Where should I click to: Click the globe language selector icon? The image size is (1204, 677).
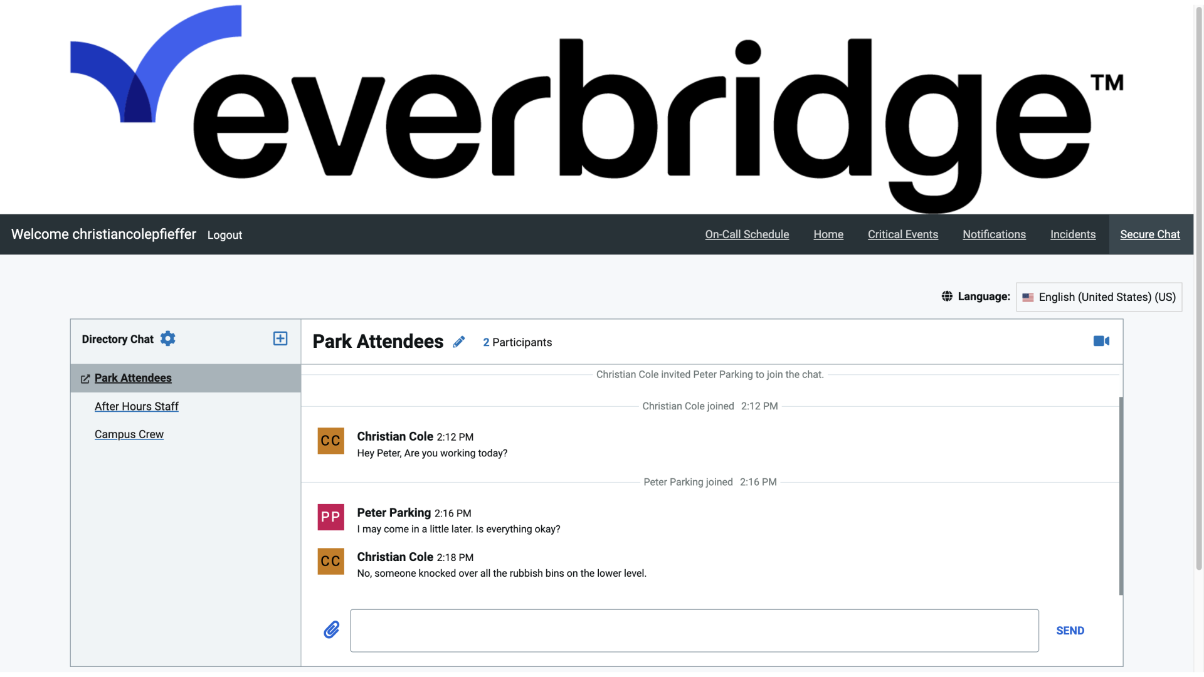click(x=947, y=296)
